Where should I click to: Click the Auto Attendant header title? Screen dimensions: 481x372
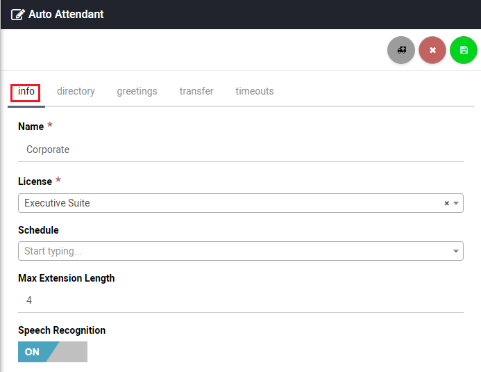66,14
